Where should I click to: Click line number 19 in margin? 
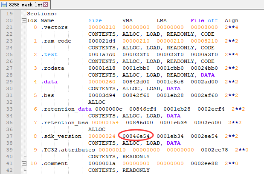[9, 14]
